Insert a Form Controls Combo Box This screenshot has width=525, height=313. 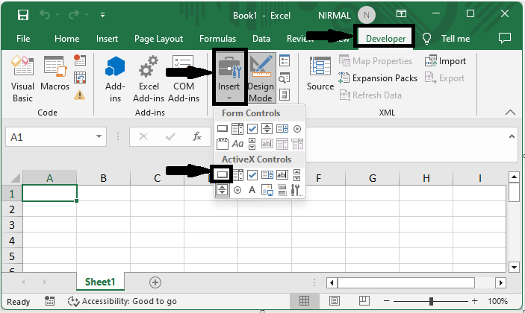tap(237, 129)
